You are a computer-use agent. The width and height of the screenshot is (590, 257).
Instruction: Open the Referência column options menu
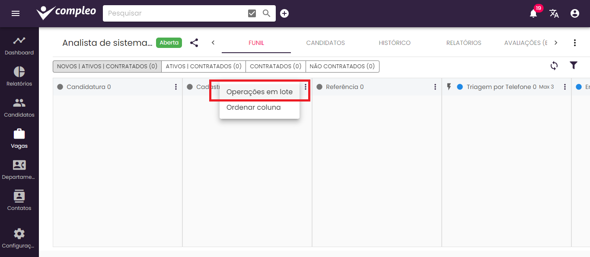(x=435, y=86)
